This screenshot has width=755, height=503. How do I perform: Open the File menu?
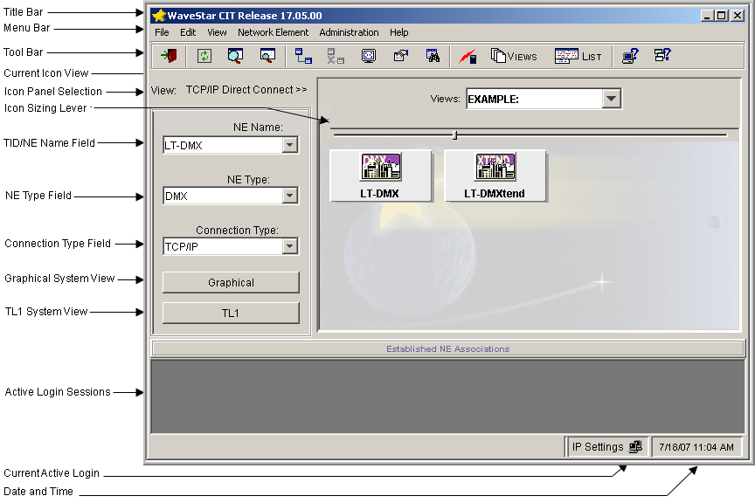tap(162, 32)
